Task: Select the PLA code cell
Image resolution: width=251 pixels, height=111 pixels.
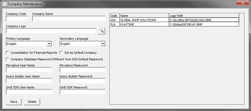Action: coord(115,24)
